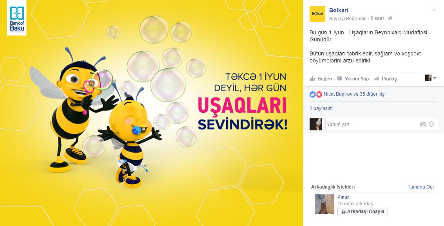Click the thumbs-up reaction icon
This screenshot has width=444, height=226.
[313, 94]
